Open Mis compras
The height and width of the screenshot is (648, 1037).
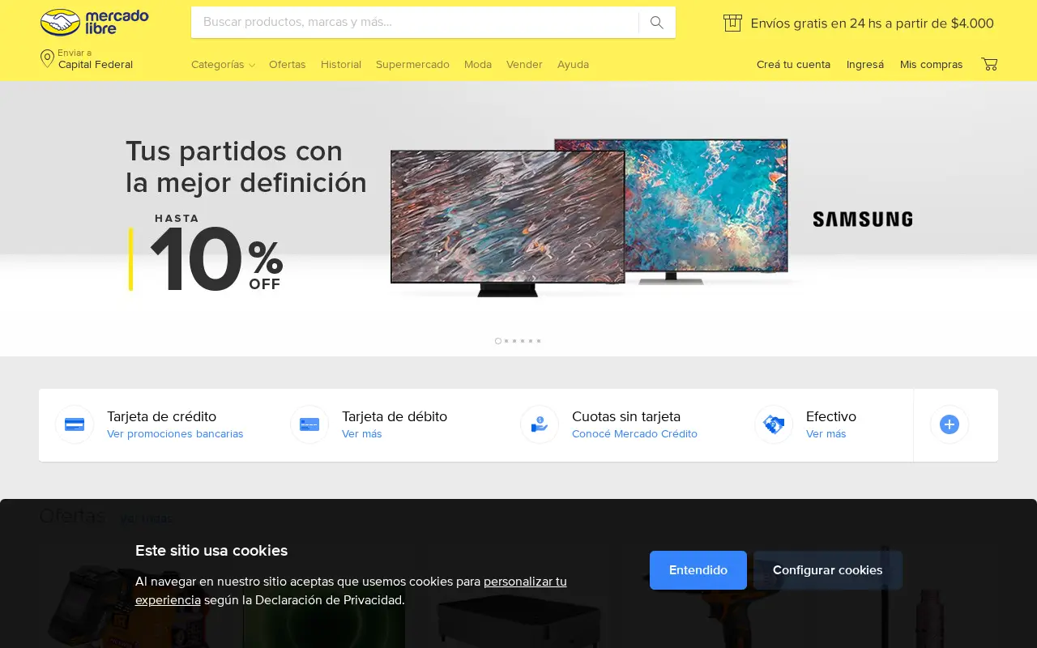932,65
